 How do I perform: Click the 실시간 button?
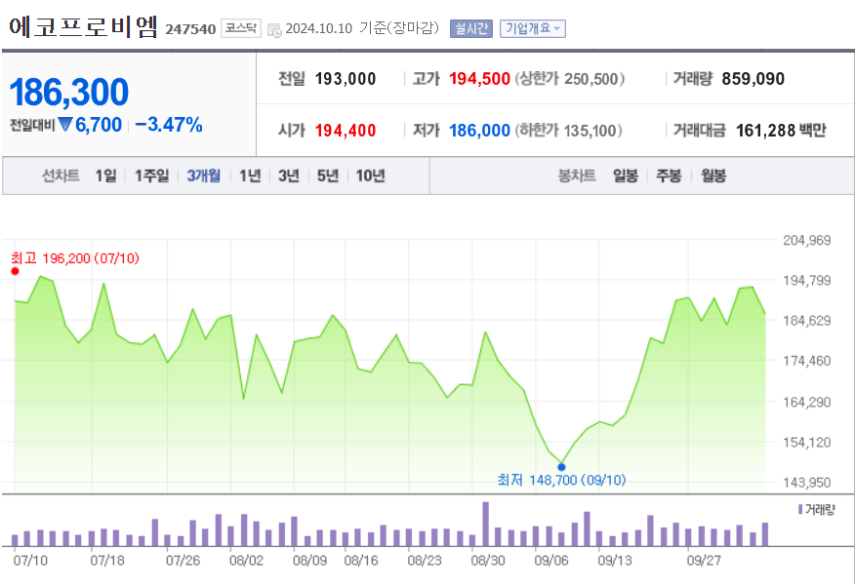pos(471,28)
